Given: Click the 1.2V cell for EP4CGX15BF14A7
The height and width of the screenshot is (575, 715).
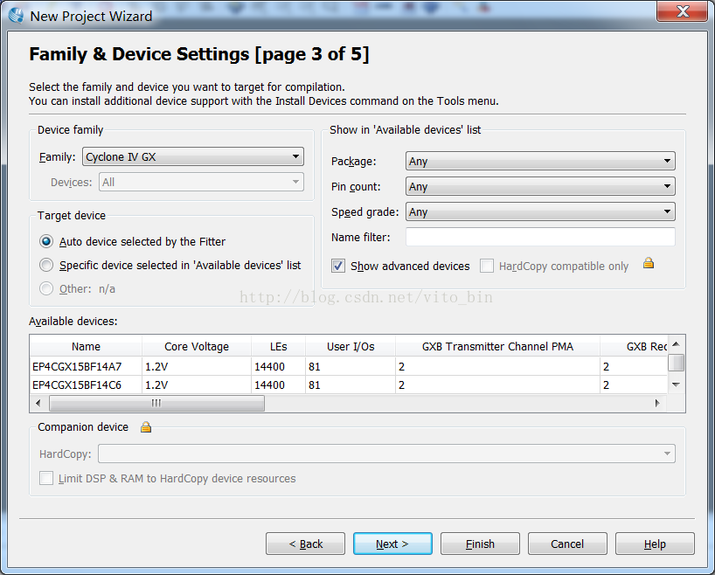Looking at the screenshot, I should pyautogui.click(x=197, y=366).
